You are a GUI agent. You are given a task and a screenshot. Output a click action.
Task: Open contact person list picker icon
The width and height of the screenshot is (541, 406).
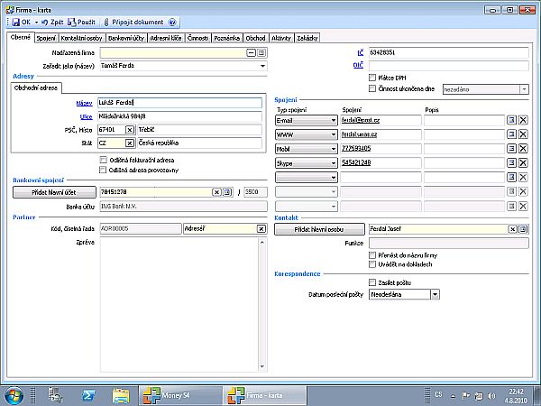click(x=523, y=229)
